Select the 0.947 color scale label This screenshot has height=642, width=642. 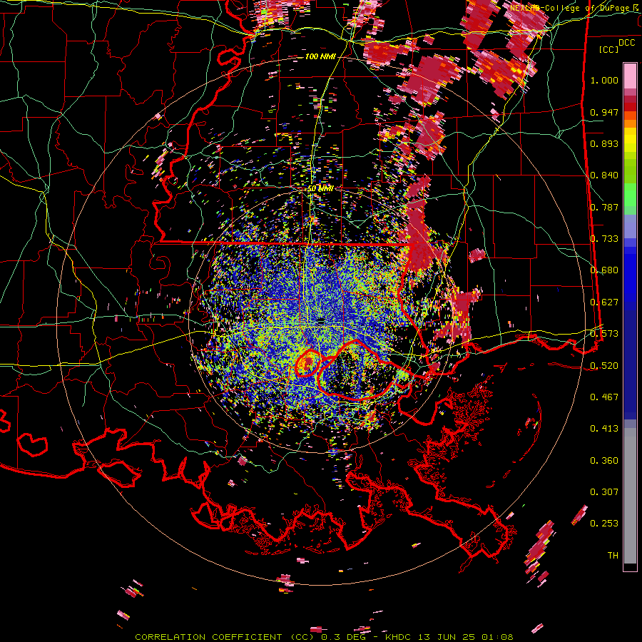(604, 112)
